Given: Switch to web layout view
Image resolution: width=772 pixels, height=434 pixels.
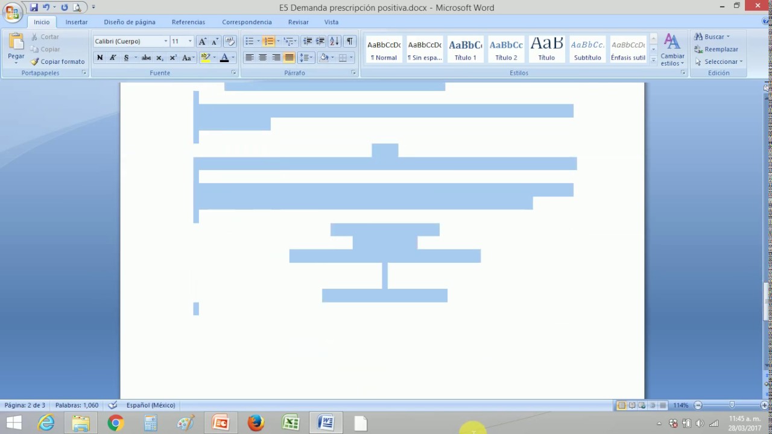Looking at the screenshot, I should (642, 406).
